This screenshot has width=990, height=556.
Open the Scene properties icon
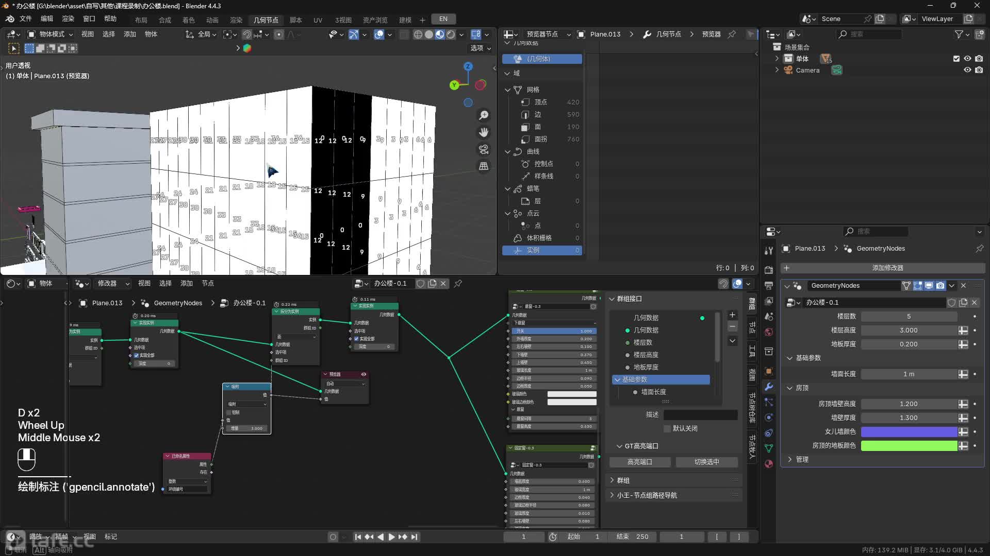(x=769, y=316)
